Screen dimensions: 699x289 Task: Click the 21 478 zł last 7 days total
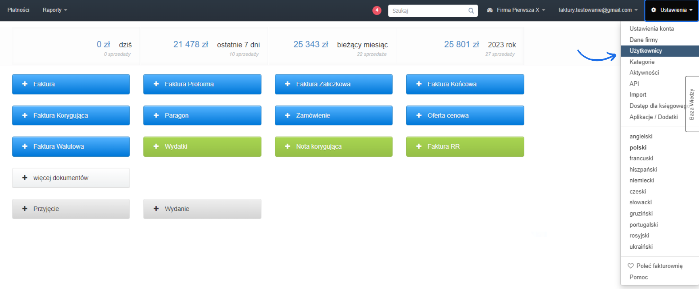(x=190, y=44)
